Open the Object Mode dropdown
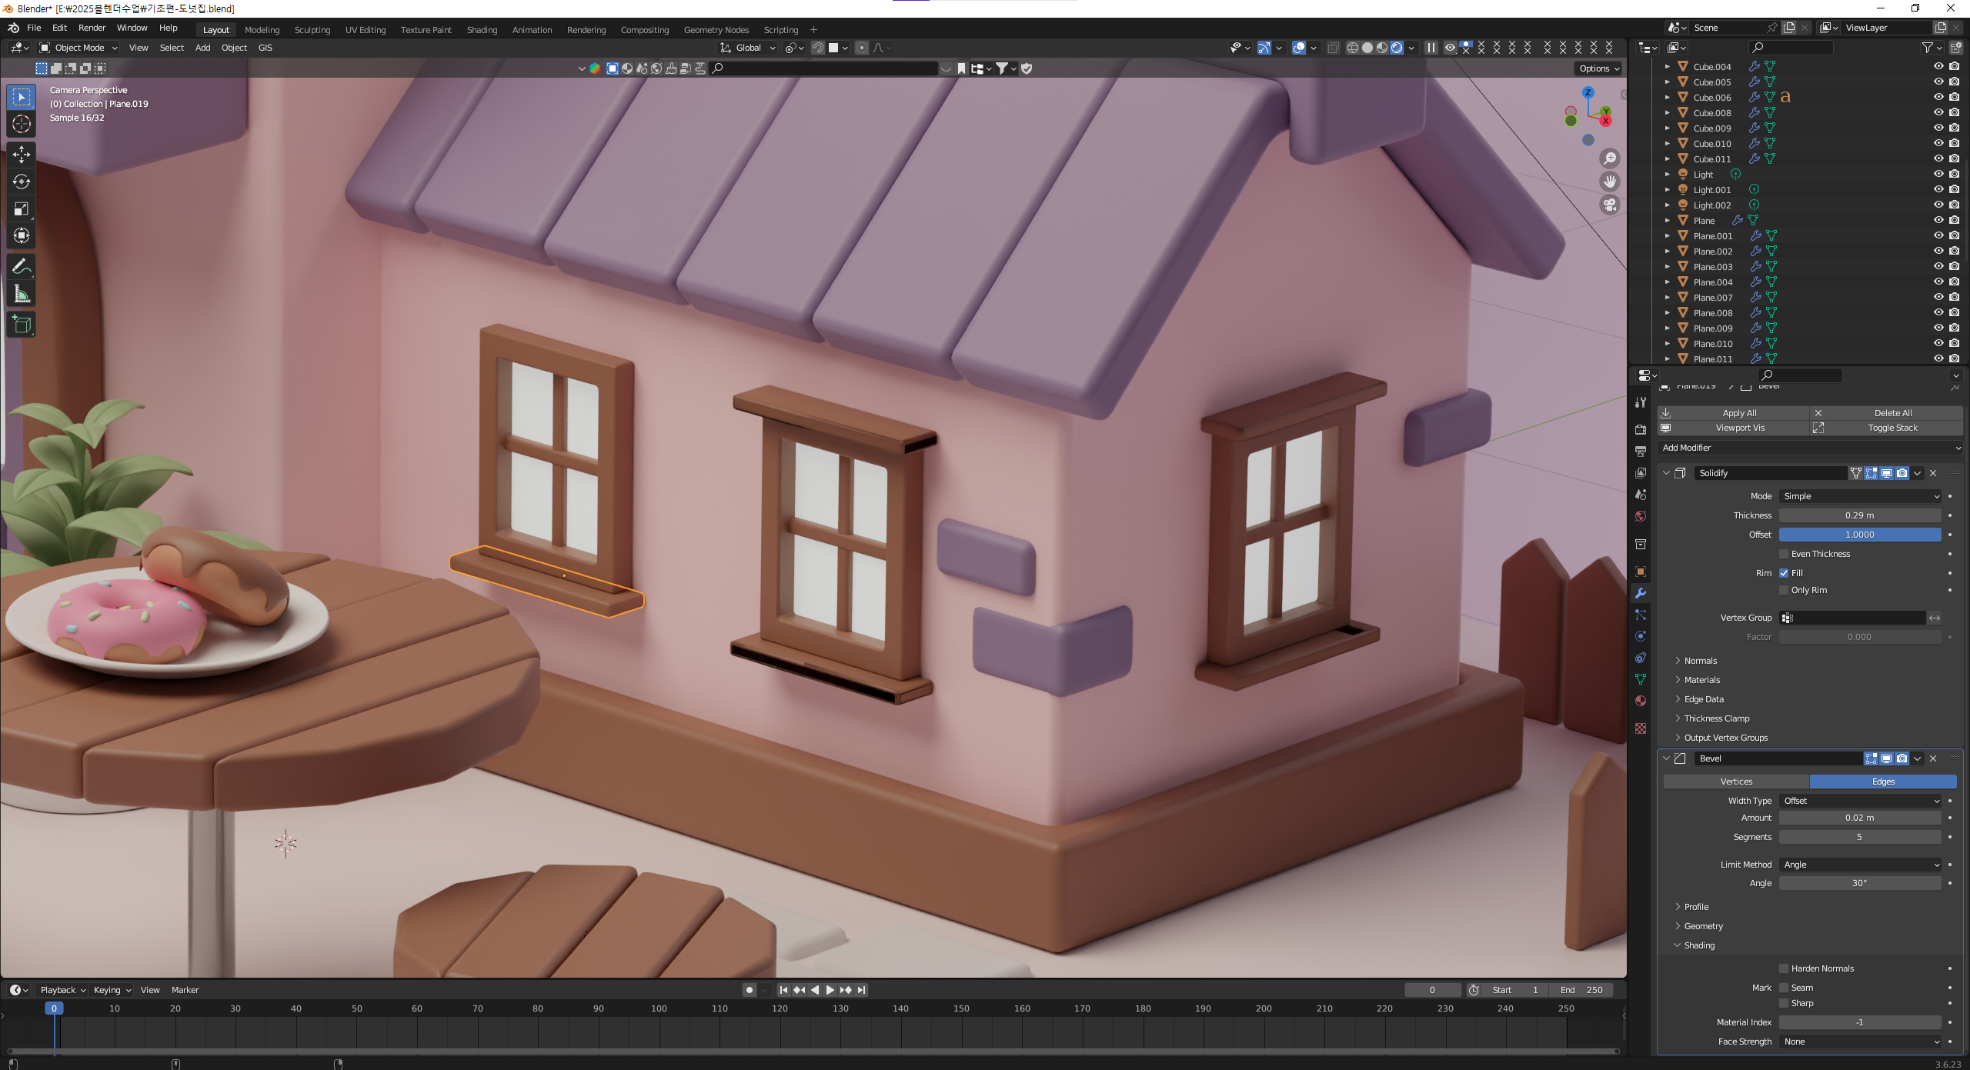 pyautogui.click(x=78, y=48)
